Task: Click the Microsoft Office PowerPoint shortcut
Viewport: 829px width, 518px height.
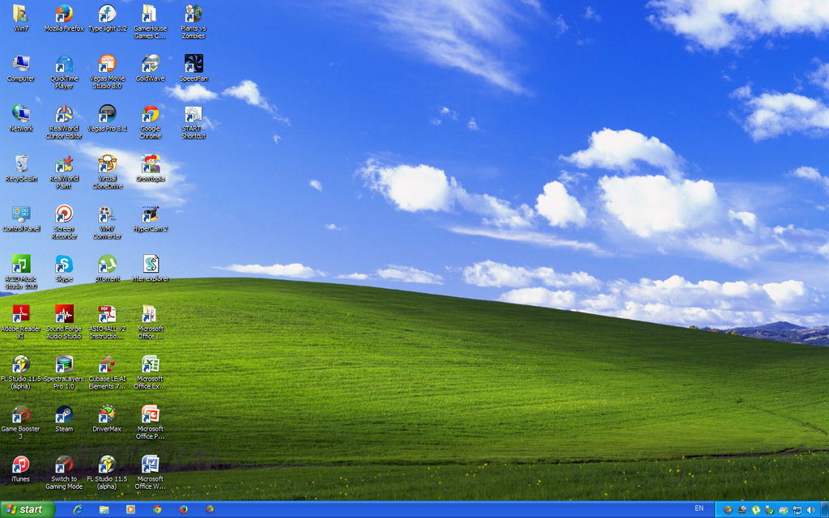Action: (x=150, y=422)
